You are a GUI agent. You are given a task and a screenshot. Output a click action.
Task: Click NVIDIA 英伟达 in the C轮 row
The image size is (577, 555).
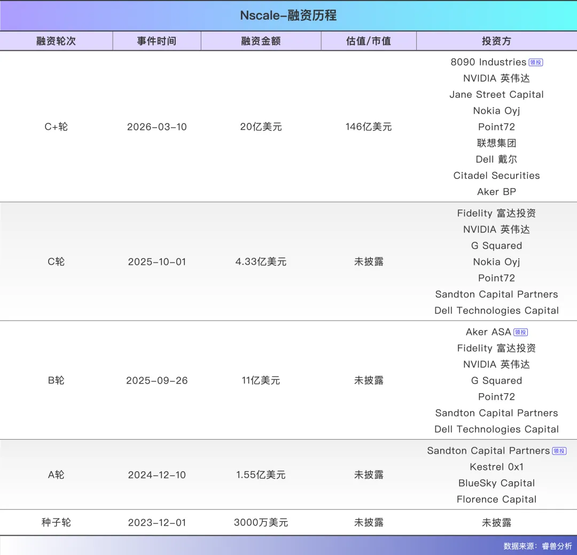point(496,229)
